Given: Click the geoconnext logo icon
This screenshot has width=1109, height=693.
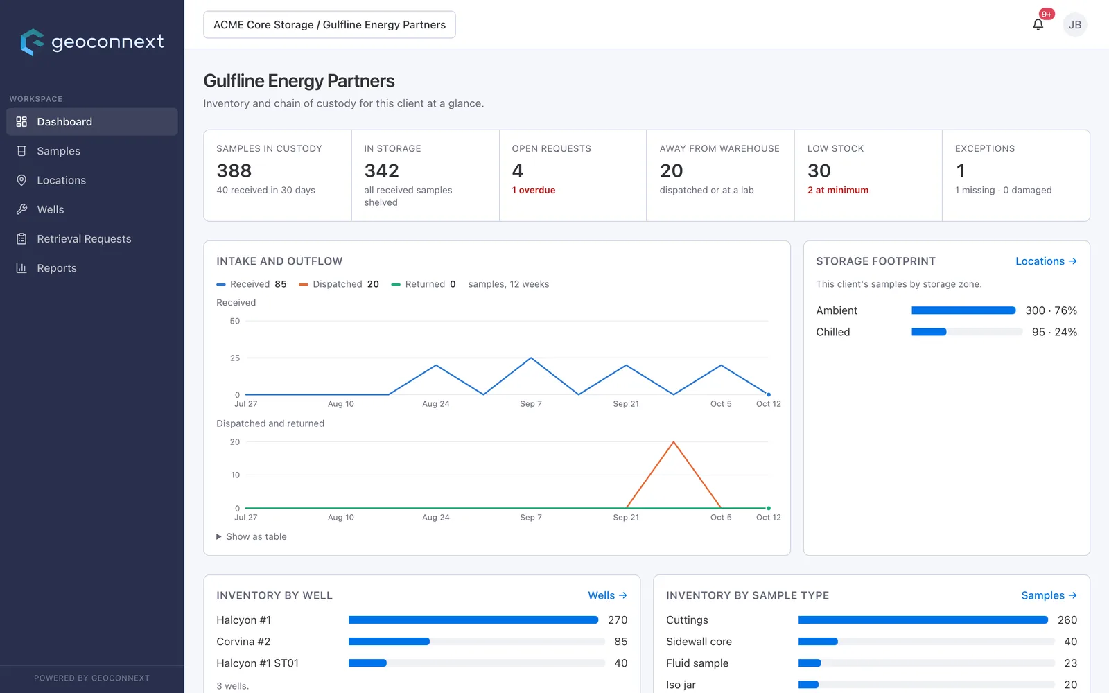Looking at the screenshot, I should (32, 42).
